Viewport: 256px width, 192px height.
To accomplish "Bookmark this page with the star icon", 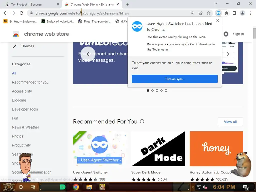I will [208, 13].
